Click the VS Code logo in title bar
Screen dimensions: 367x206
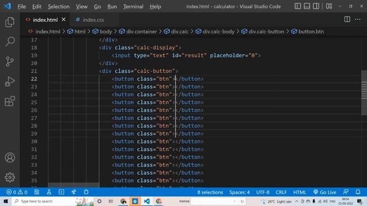(7, 6)
